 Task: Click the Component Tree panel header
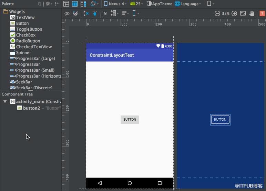tap(17, 94)
